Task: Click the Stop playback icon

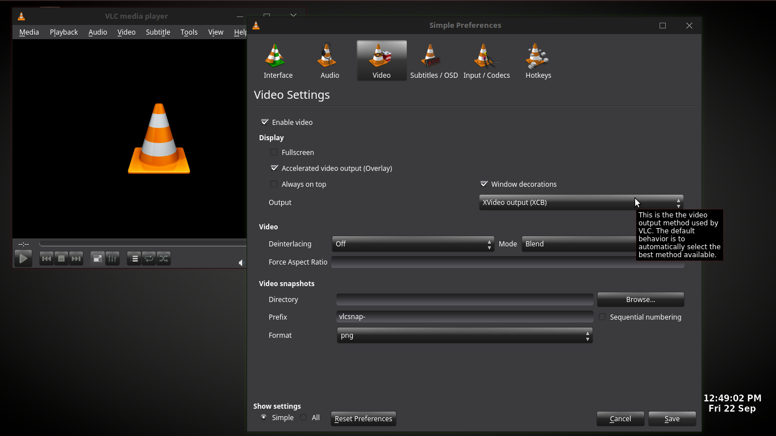Action: click(61, 258)
